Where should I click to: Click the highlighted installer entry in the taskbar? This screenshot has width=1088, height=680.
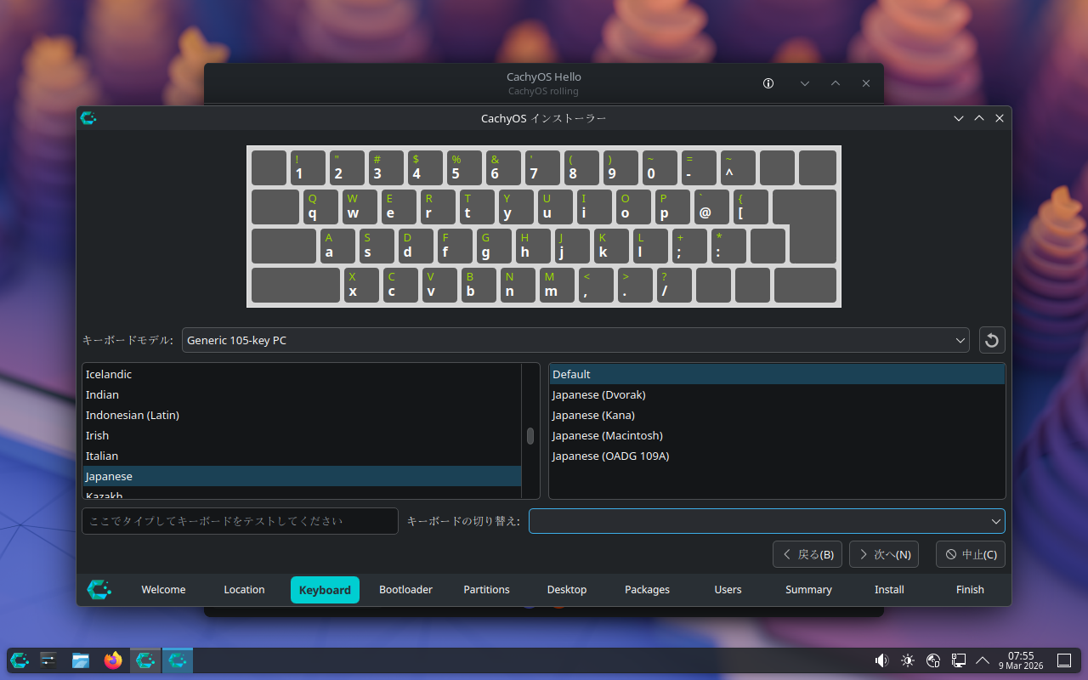tap(178, 660)
